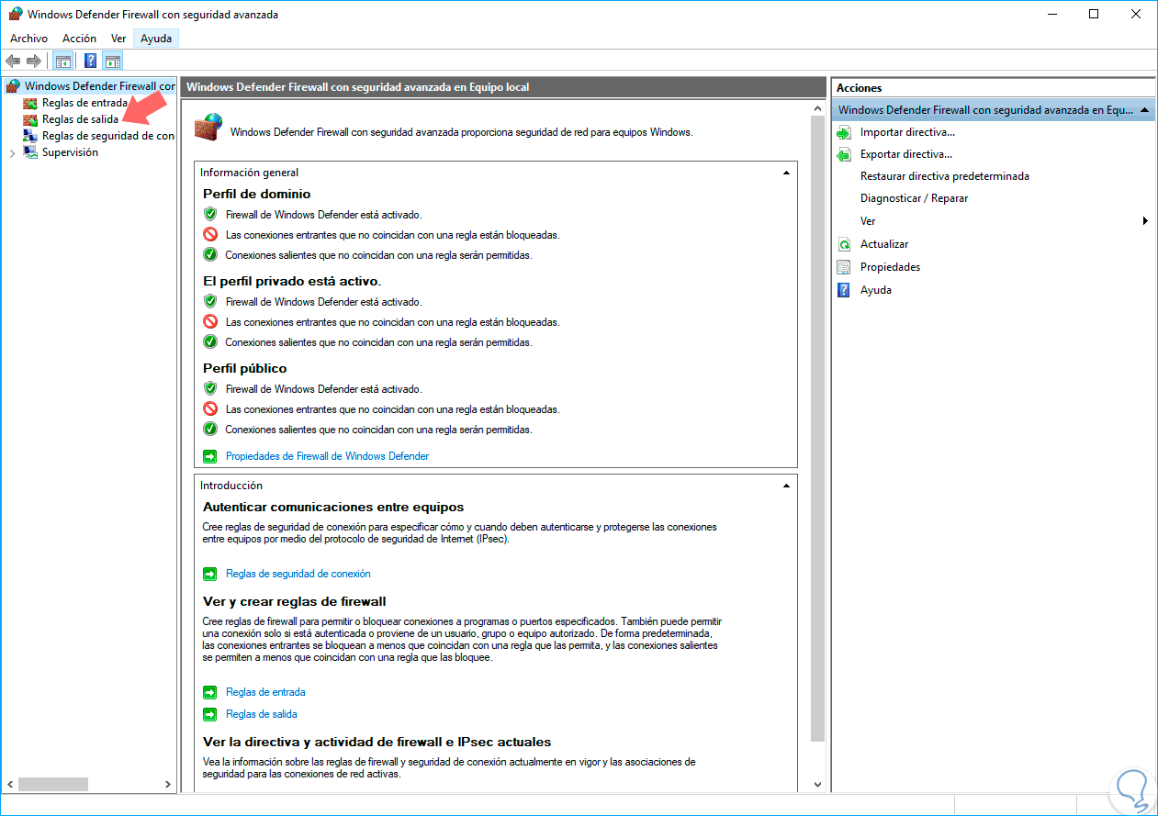Click the Reglas de entrada tree icon
The width and height of the screenshot is (1158, 816).
[31, 103]
